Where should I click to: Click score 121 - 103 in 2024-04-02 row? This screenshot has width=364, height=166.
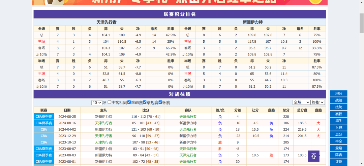click(x=139, y=129)
